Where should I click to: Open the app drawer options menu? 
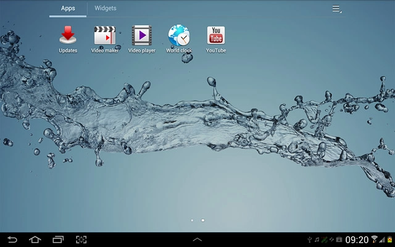pyautogui.click(x=336, y=9)
